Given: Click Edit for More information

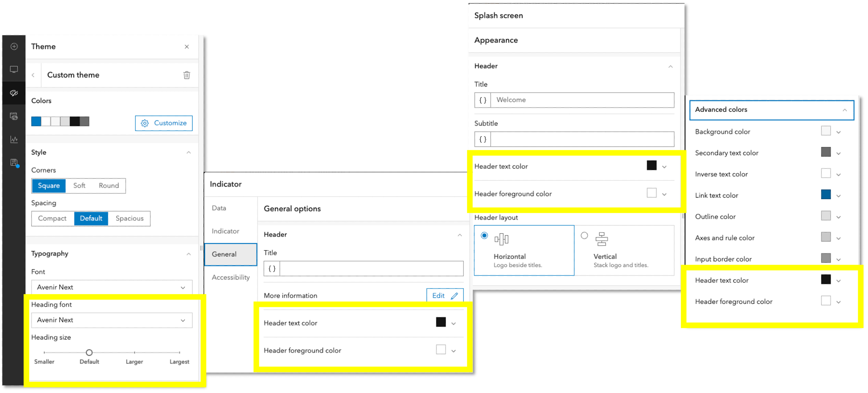Looking at the screenshot, I should (444, 296).
